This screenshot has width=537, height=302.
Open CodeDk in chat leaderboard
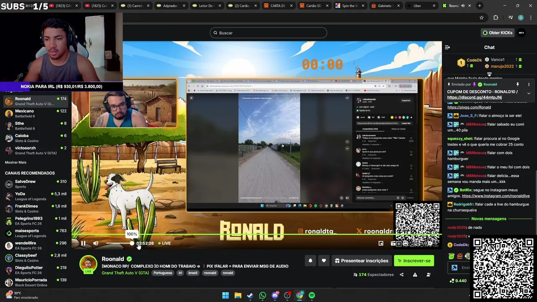(469, 63)
